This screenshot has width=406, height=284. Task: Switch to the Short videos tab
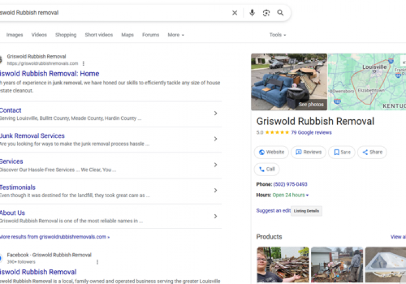[x=99, y=35]
